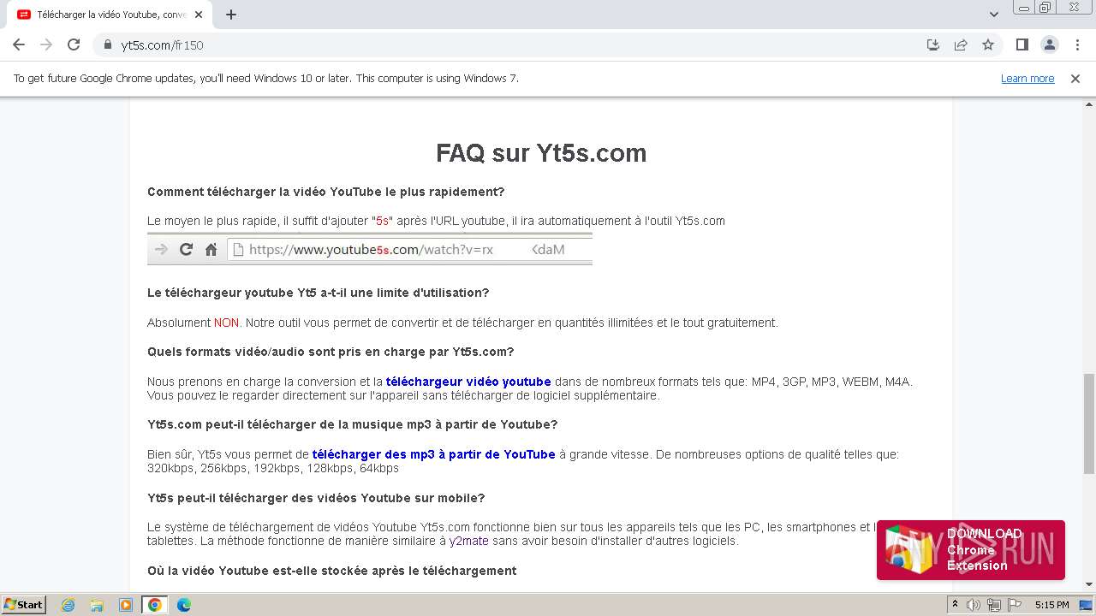Click the red NON text
This screenshot has height=616, width=1096.
pyautogui.click(x=226, y=323)
